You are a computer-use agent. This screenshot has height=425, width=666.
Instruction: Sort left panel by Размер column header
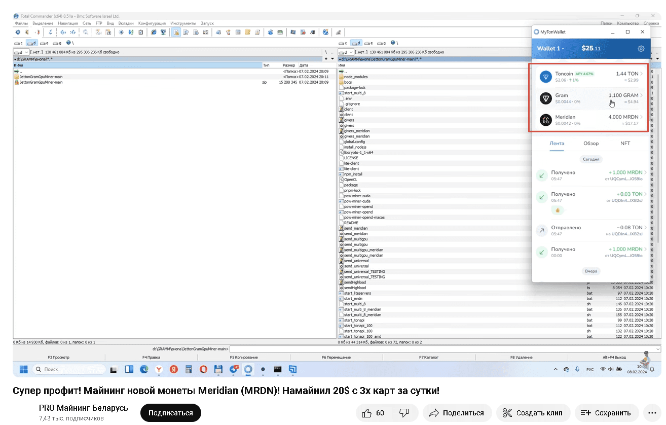tap(289, 65)
